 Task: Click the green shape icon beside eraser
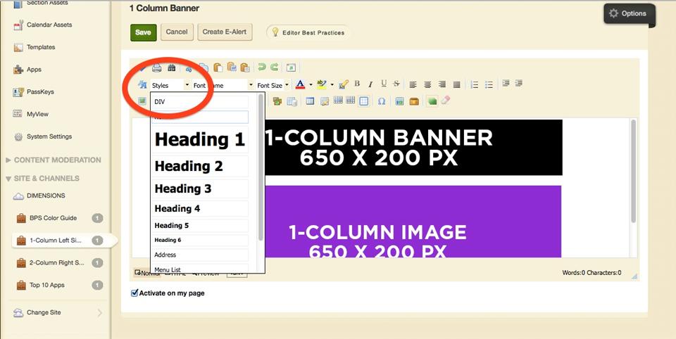pyautogui.click(x=432, y=101)
